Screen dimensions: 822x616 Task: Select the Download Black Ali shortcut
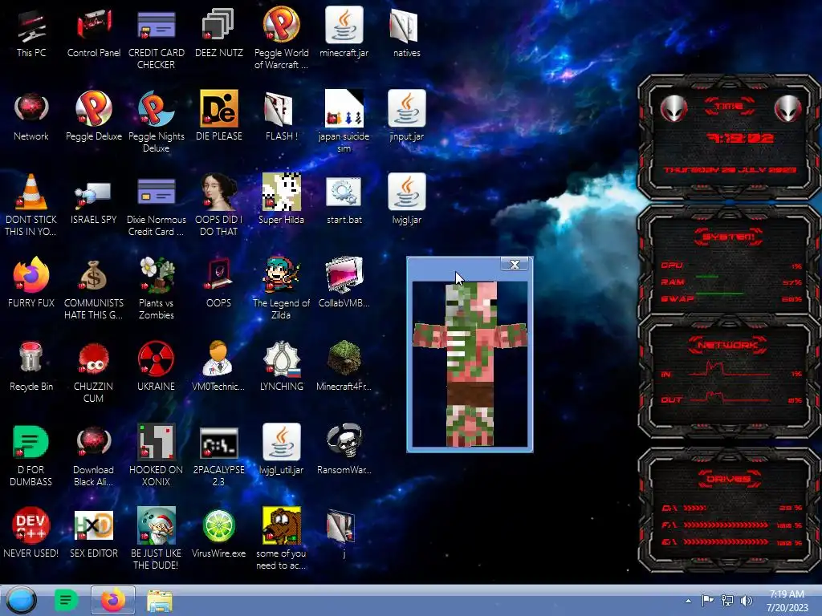point(94,456)
